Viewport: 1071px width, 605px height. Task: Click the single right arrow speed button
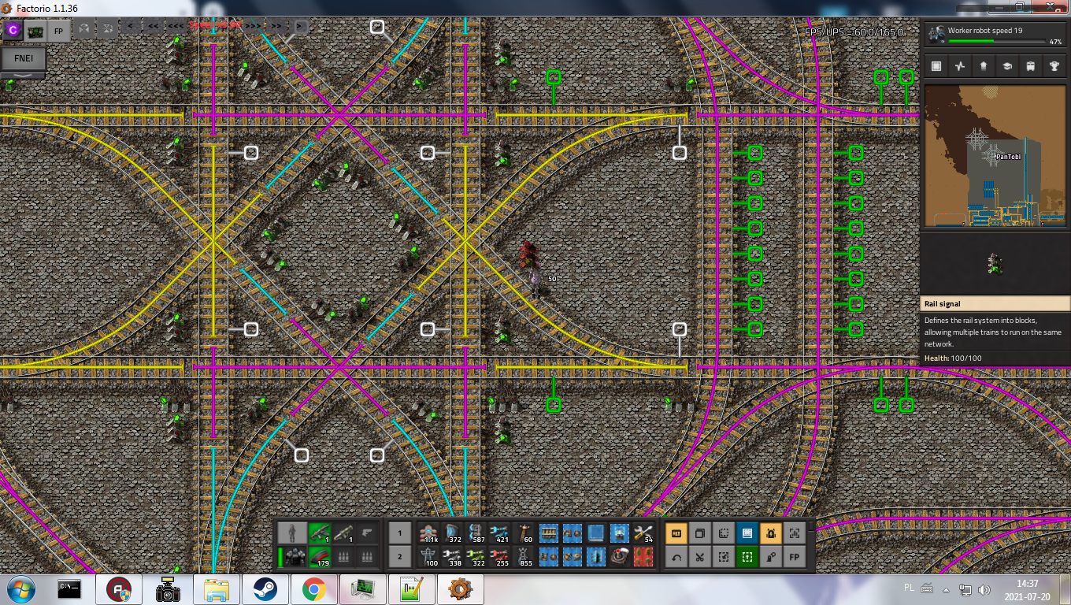(x=300, y=26)
